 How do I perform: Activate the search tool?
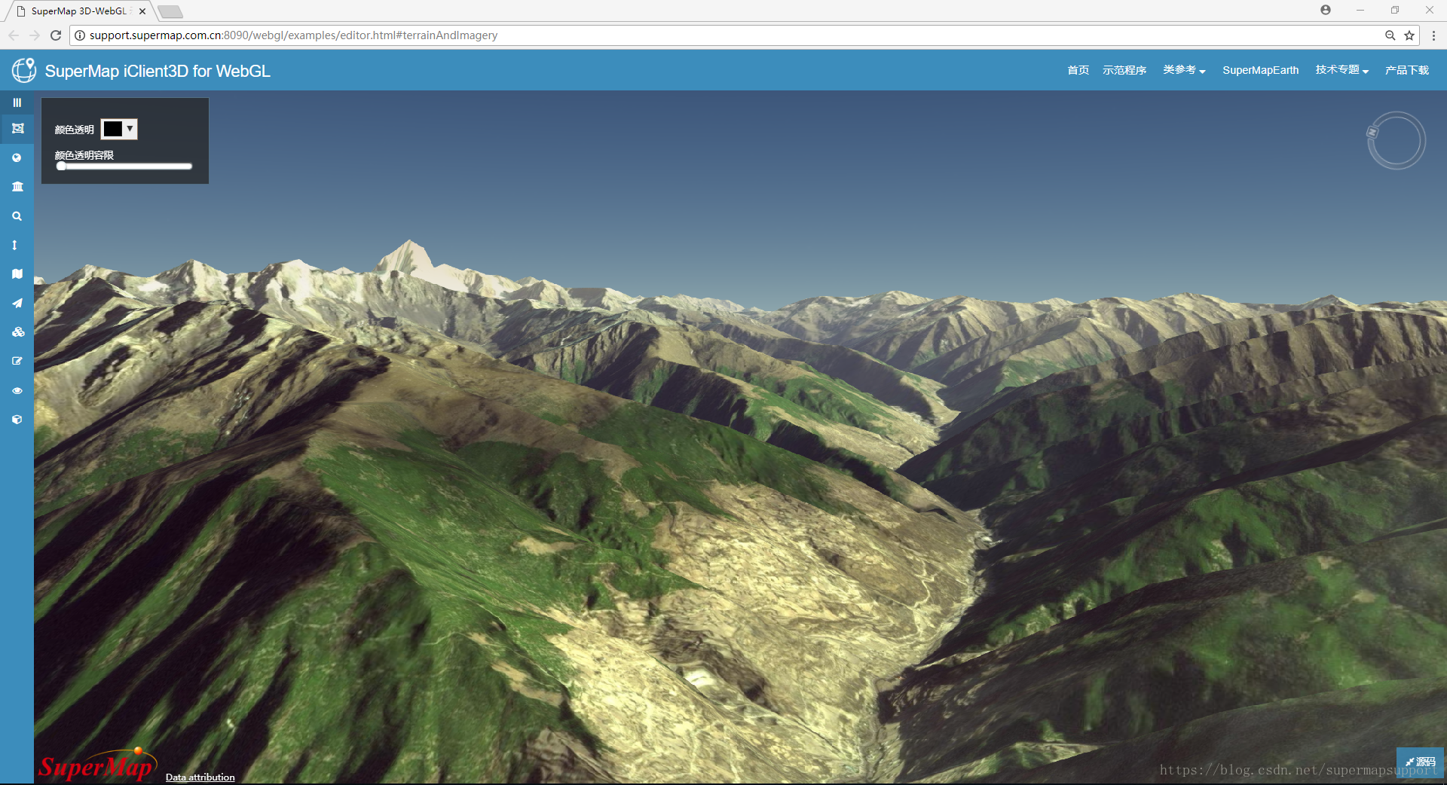tap(17, 216)
